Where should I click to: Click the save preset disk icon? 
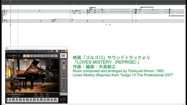tap(27, 51)
